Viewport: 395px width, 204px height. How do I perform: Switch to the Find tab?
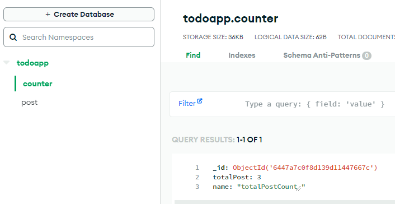coord(193,55)
